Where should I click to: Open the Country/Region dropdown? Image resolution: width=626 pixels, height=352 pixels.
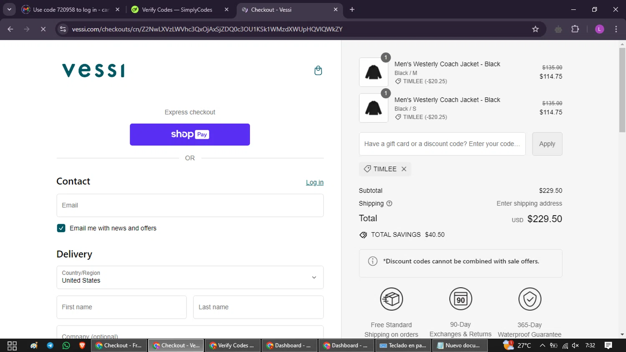point(190,277)
